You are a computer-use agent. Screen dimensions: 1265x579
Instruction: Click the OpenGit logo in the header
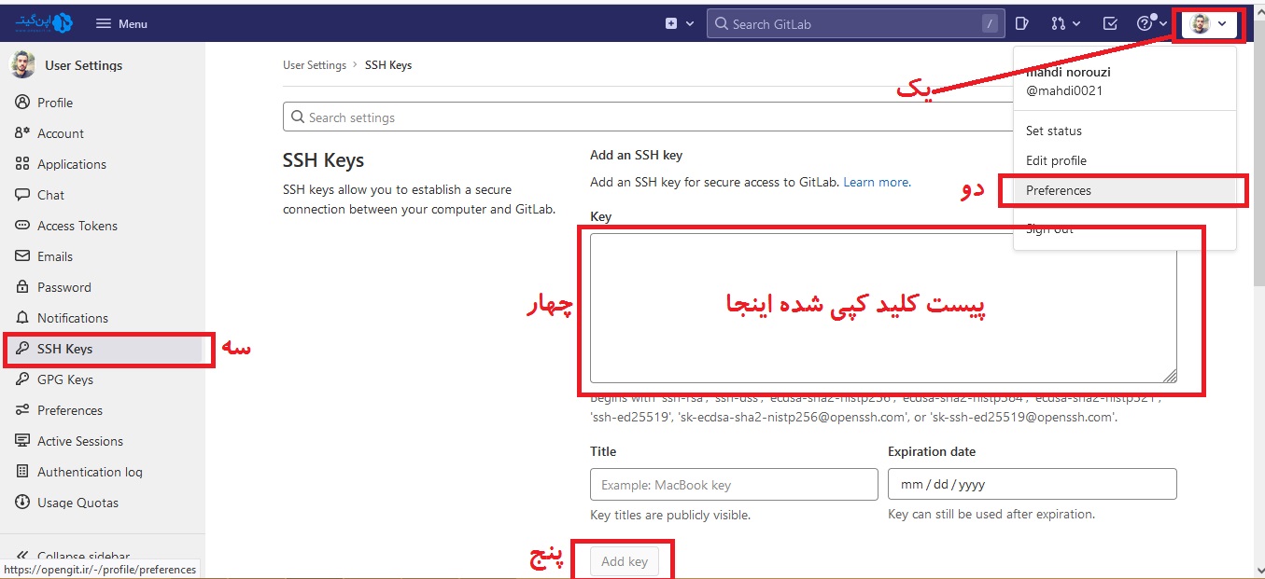[44, 22]
